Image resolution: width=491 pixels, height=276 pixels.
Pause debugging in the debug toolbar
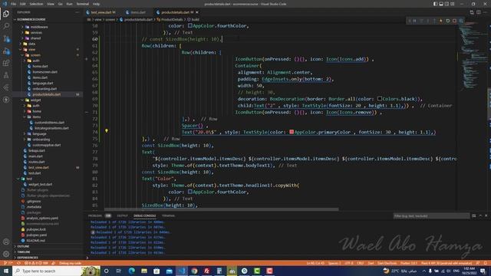[415, 21]
